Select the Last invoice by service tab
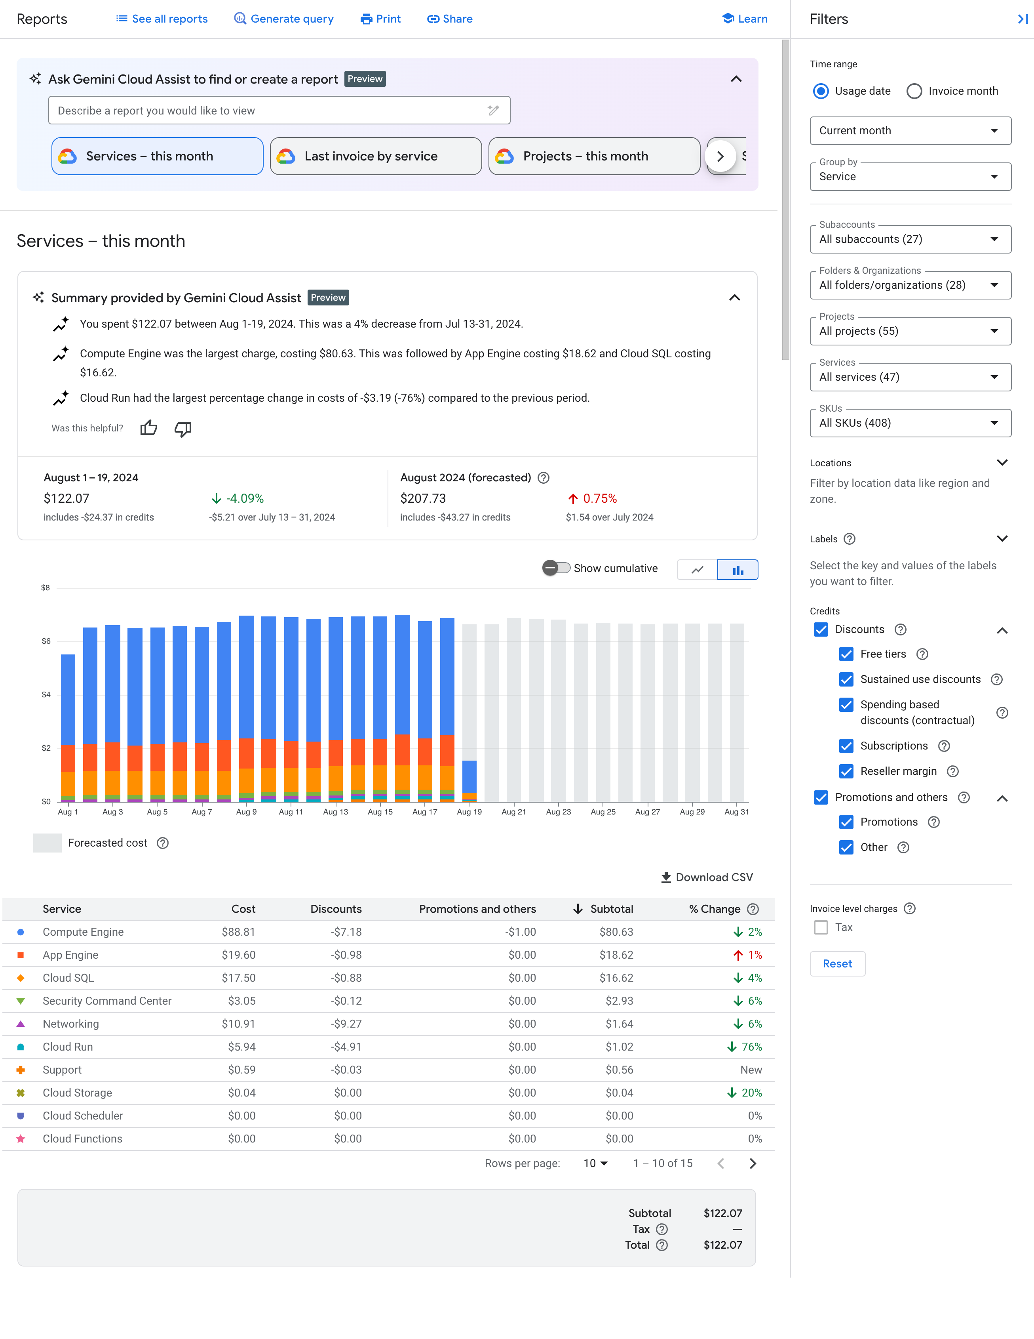The width and height of the screenshot is (1034, 1339). (x=374, y=155)
